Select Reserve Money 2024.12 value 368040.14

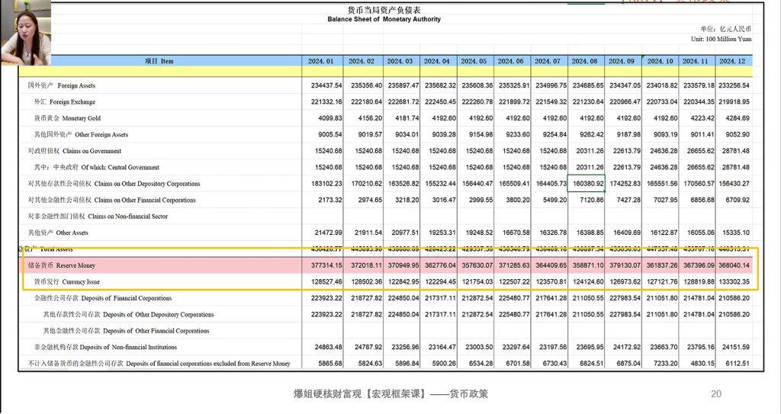click(734, 265)
